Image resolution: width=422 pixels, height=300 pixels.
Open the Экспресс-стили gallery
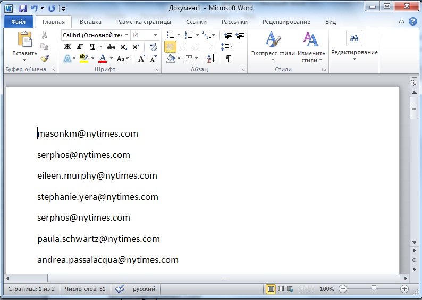click(273, 46)
